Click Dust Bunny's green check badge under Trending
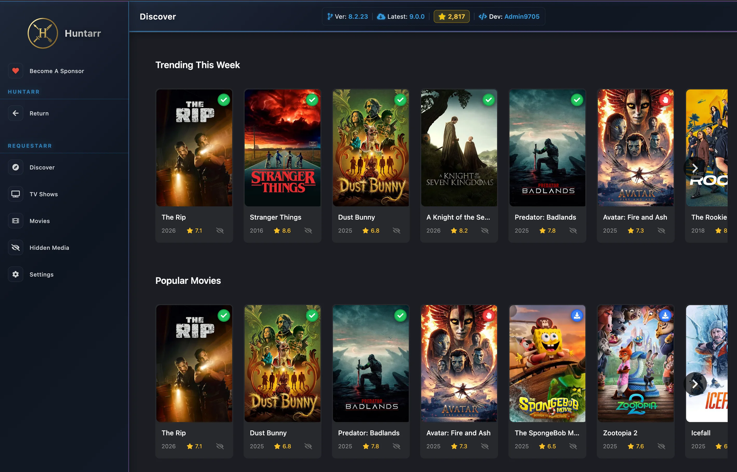The height and width of the screenshot is (472, 737). (x=401, y=100)
